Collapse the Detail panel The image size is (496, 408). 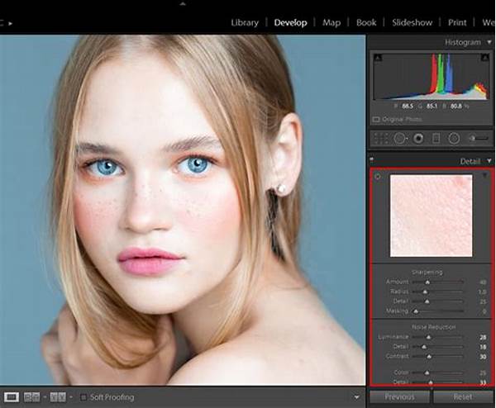tap(488, 161)
